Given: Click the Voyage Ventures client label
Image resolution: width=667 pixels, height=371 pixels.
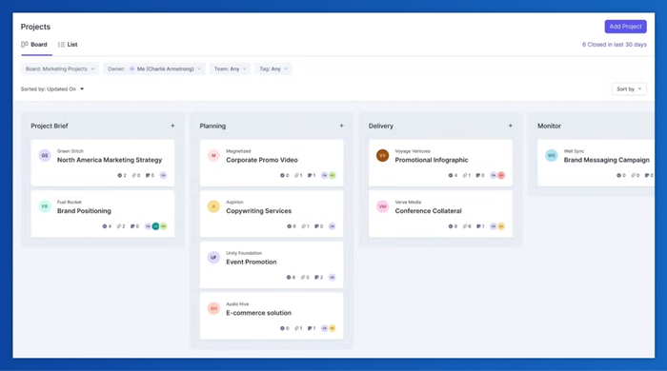Looking at the screenshot, I should [413, 151].
